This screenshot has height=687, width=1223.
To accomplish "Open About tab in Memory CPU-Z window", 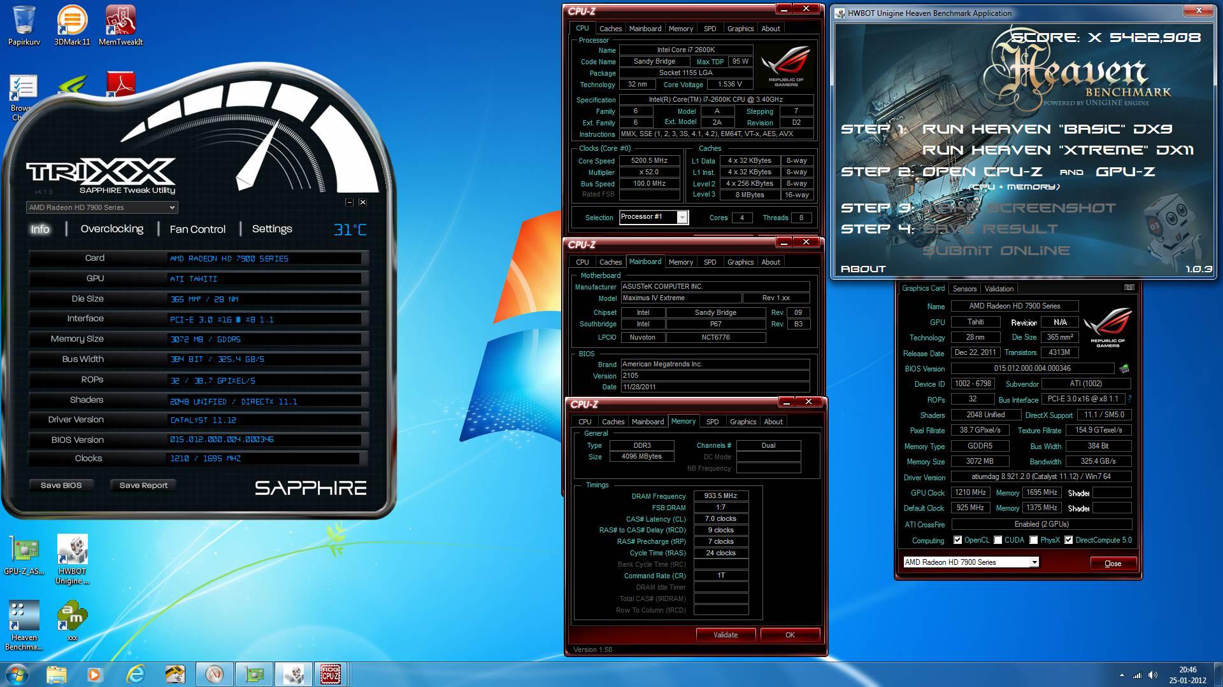I will pyautogui.click(x=773, y=422).
